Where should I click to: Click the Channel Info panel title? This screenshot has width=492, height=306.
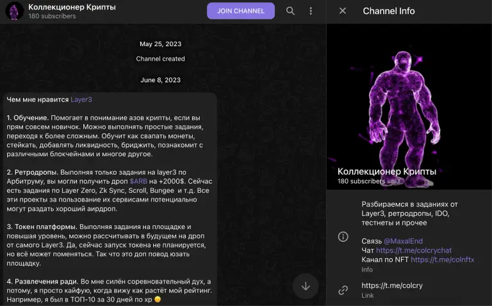pos(389,11)
